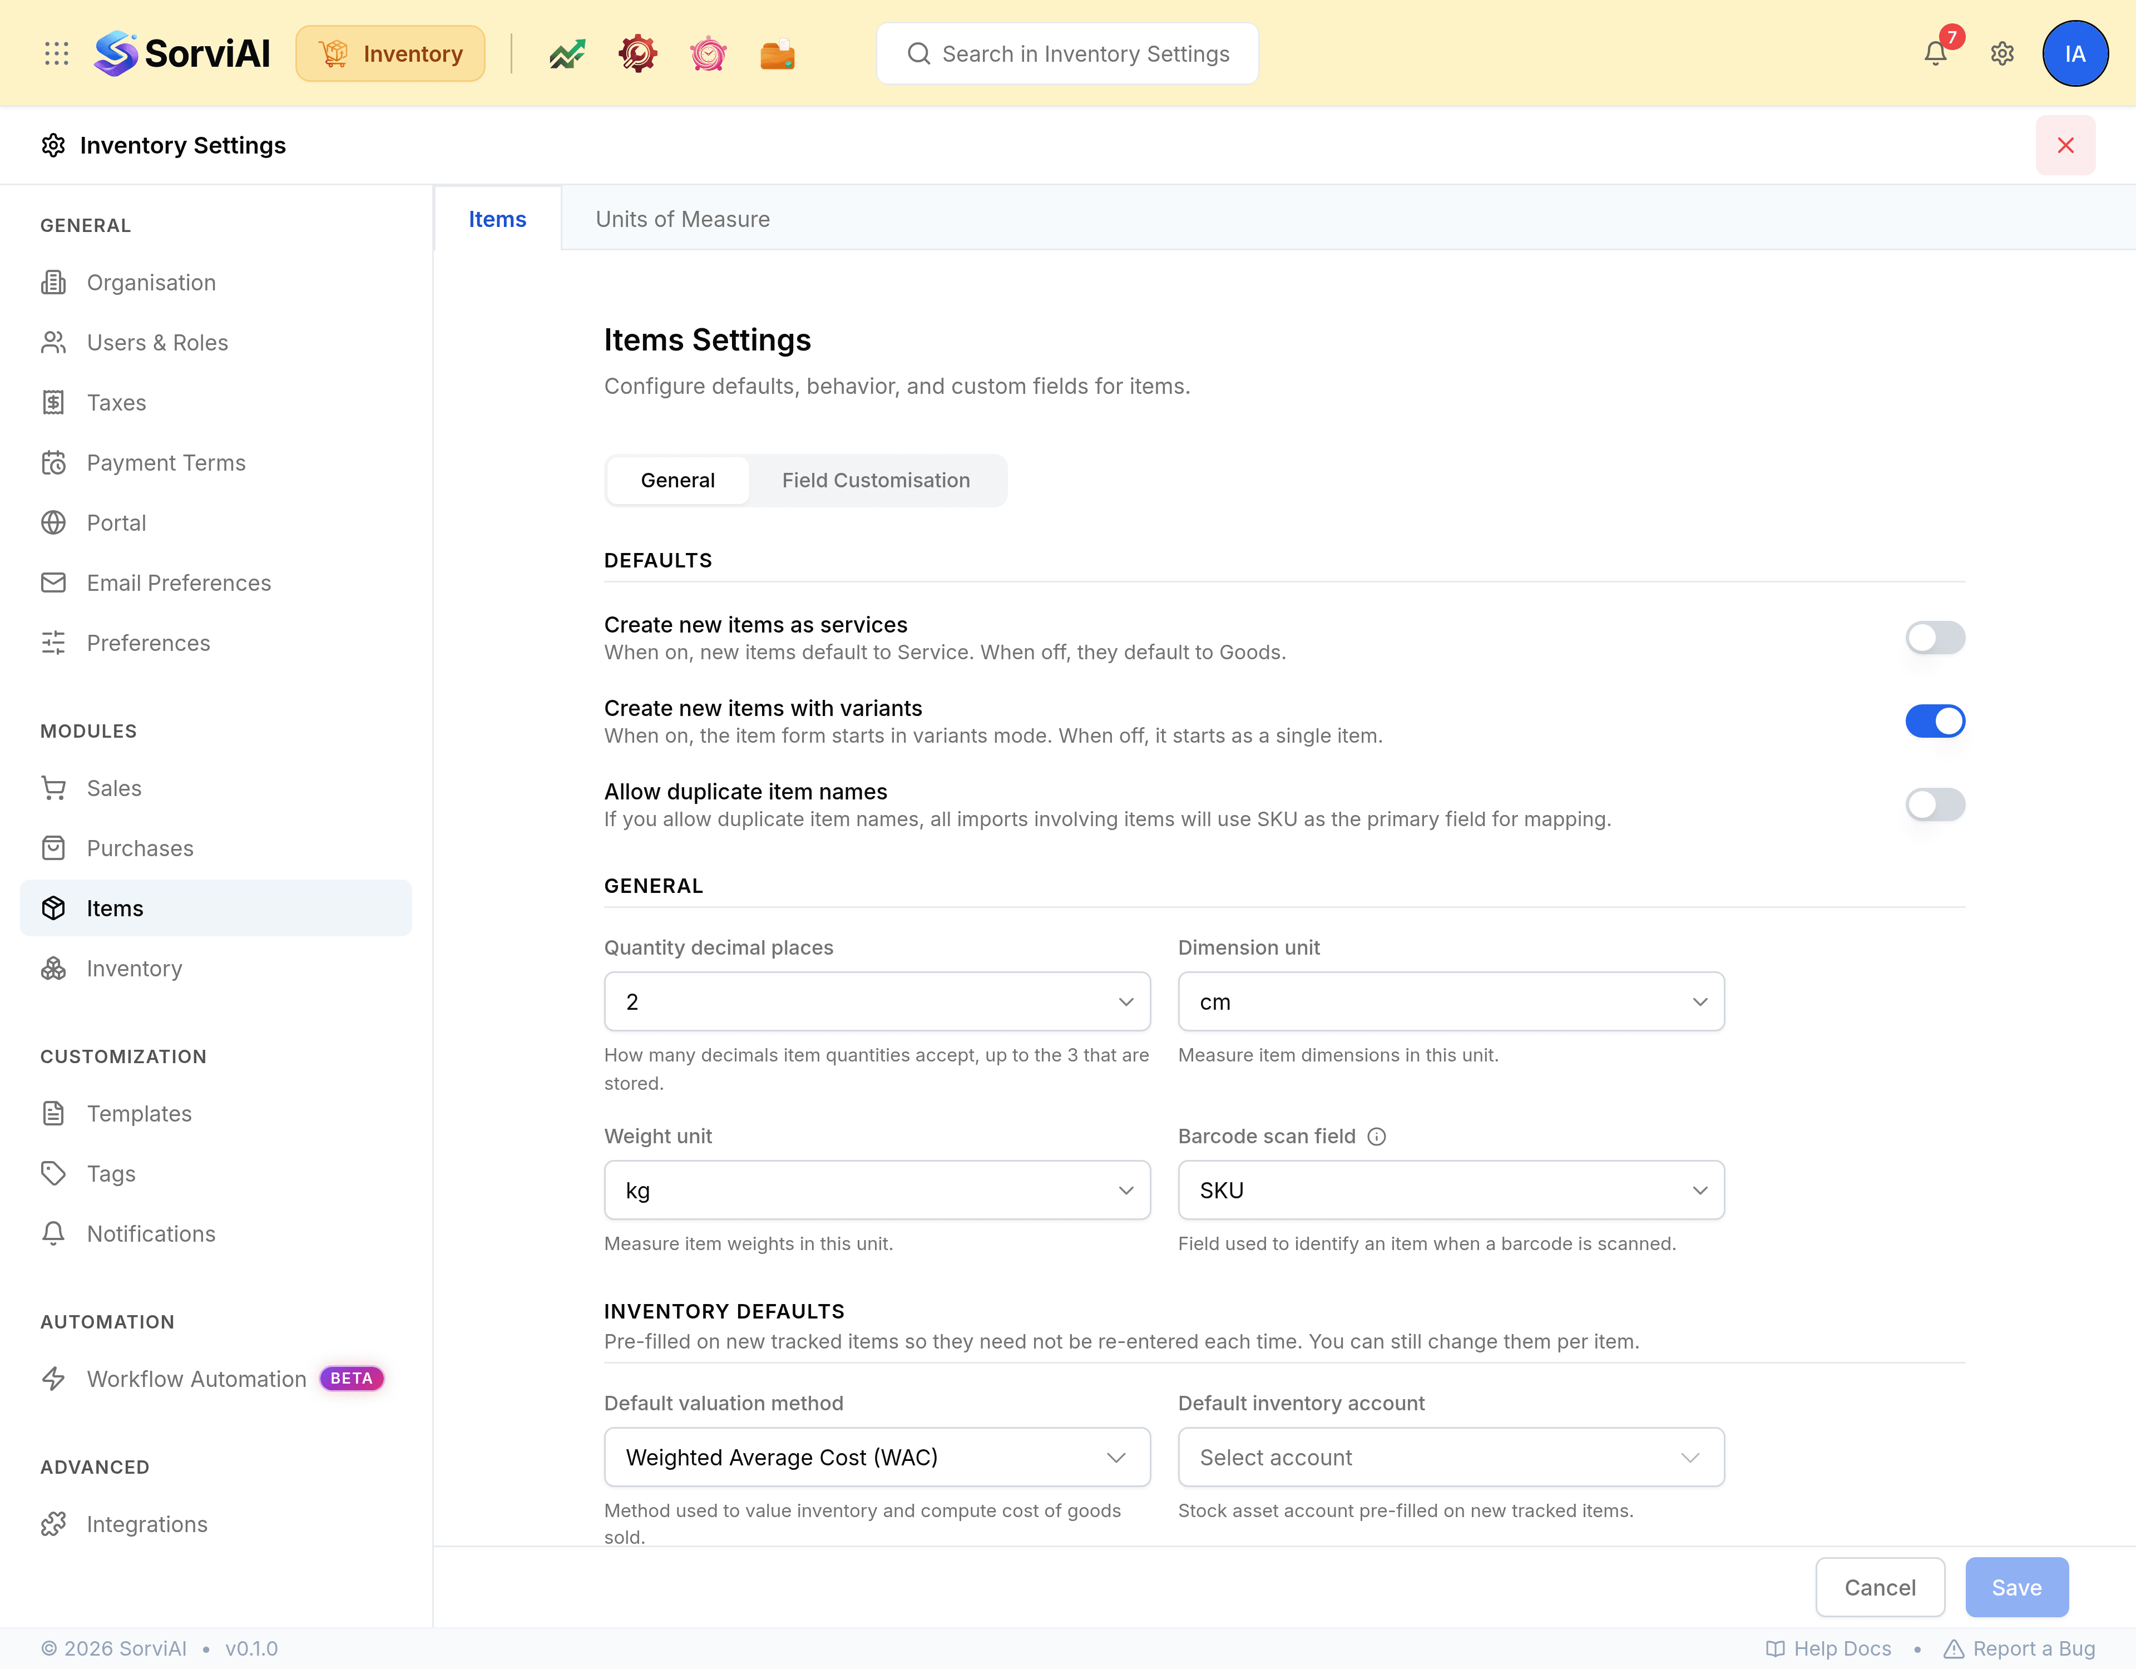2136x1669 pixels.
Task: Click the barcode scan field info icon
Action: pos(1376,1136)
